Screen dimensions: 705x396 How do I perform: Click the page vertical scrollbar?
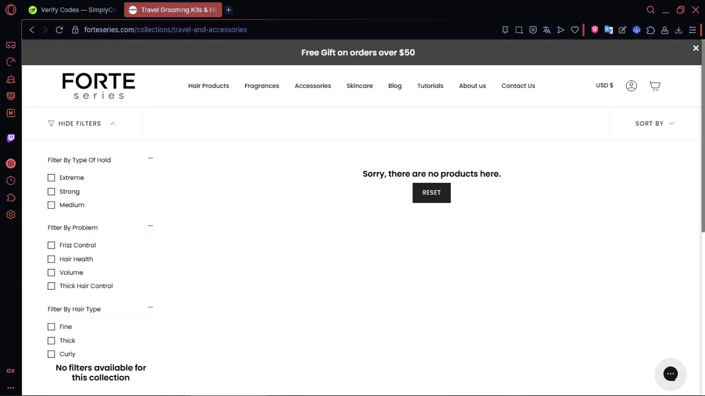703,136
